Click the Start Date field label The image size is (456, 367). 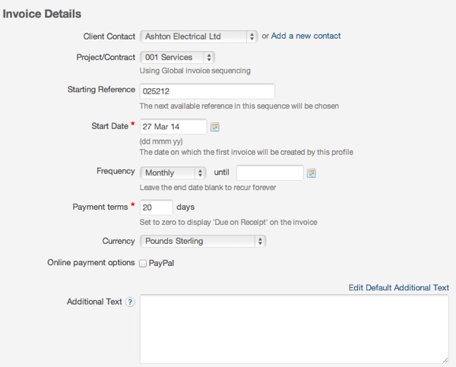(108, 126)
